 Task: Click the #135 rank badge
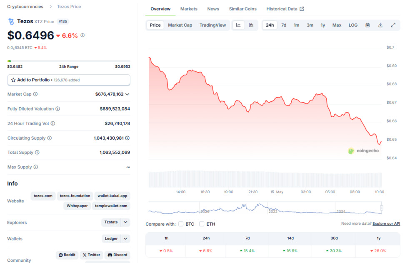63,21
